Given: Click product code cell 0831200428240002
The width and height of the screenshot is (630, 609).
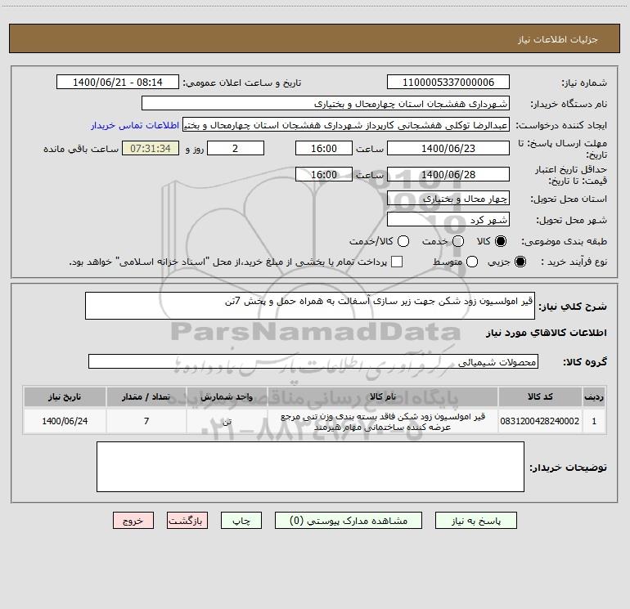Looking at the screenshot, I should (540, 421).
